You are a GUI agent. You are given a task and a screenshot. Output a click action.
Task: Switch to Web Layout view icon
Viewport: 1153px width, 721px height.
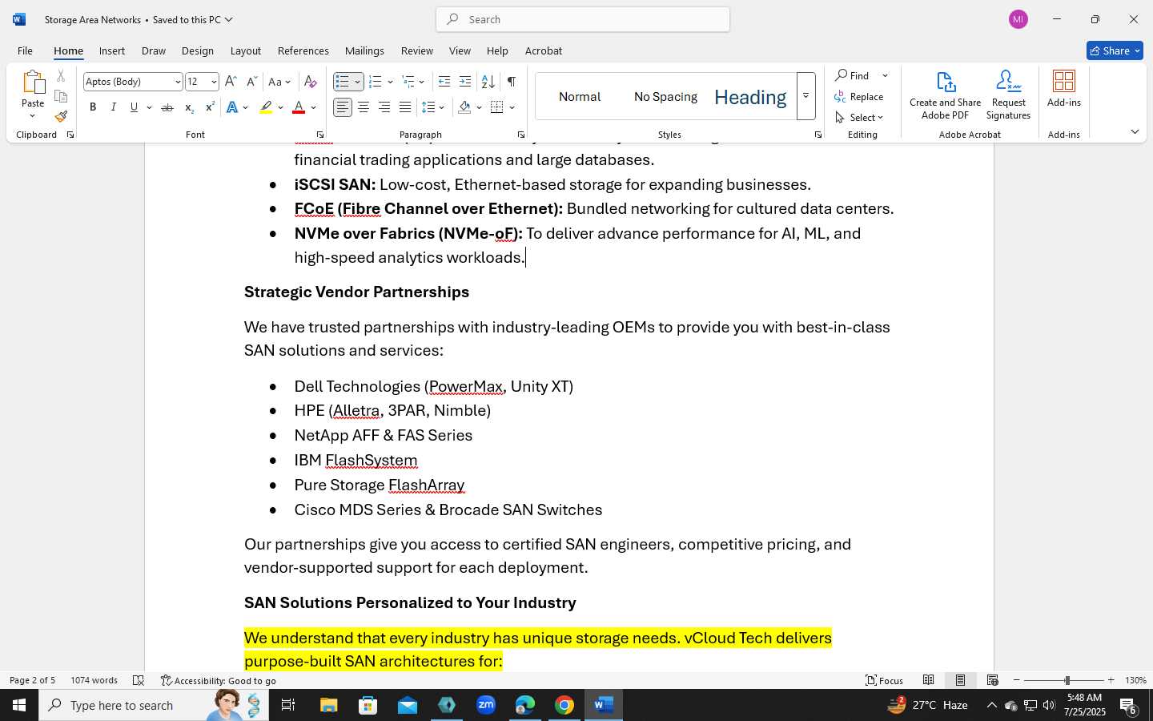tap(992, 680)
